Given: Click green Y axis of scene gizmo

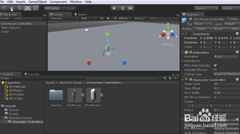Looking at the screenshot, I should click(x=168, y=28).
